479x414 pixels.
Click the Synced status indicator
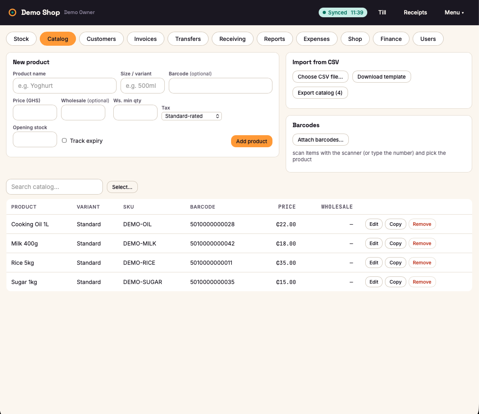pos(343,12)
